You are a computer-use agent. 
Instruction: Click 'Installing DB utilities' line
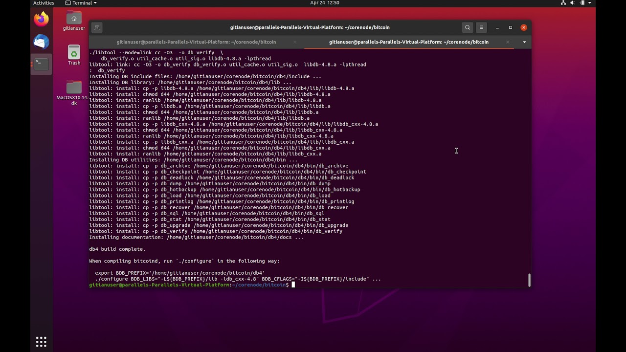(193, 160)
